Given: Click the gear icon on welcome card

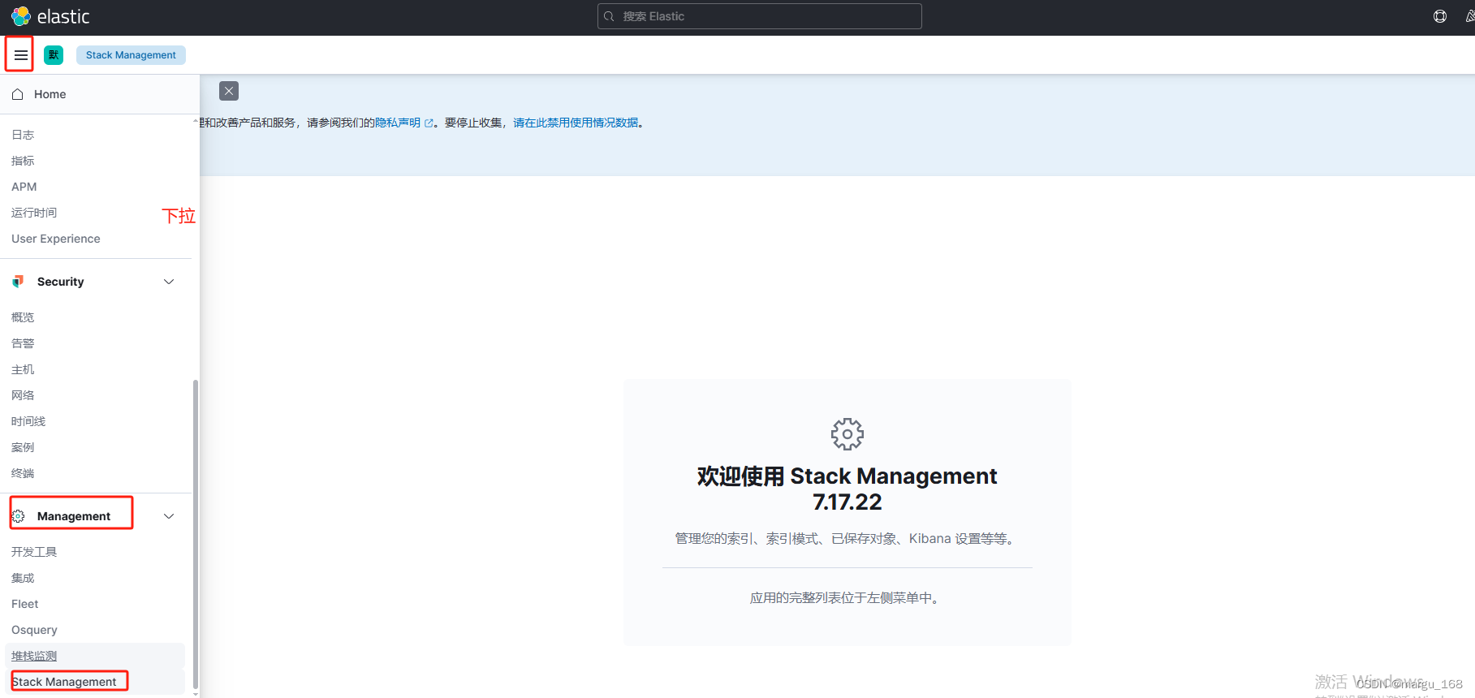Looking at the screenshot, I should 847,434.
